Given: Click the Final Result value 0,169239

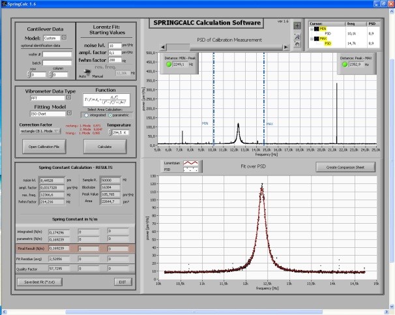Looking at the screenshot, I should [59, 248].
